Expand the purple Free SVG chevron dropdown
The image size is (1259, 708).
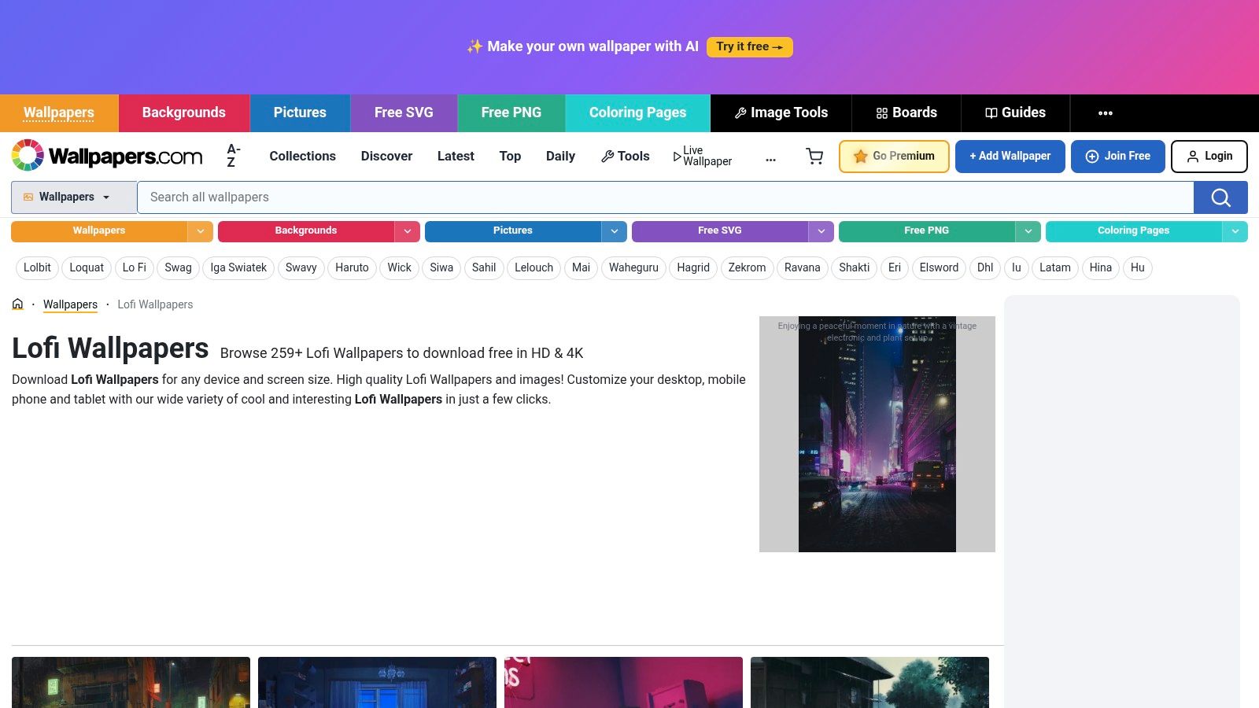(821, 231)
